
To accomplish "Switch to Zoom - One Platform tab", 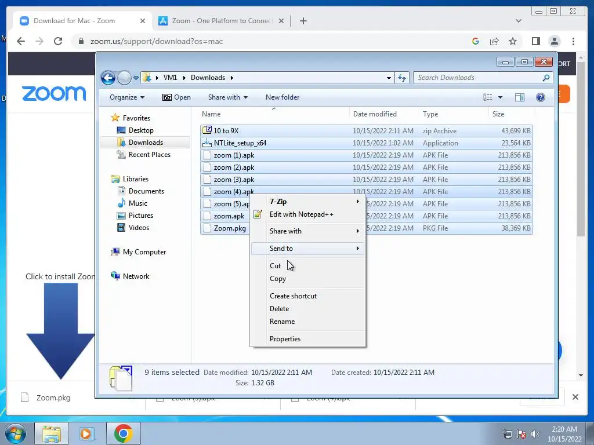I will point(222,21).
